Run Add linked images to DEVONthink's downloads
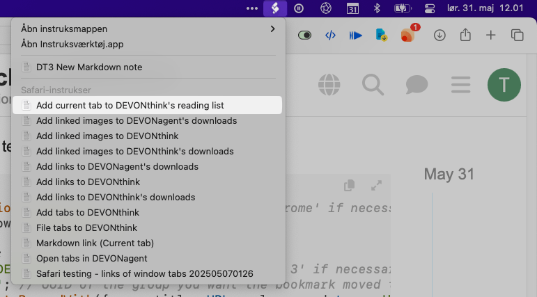 click(x=148, y=151)
